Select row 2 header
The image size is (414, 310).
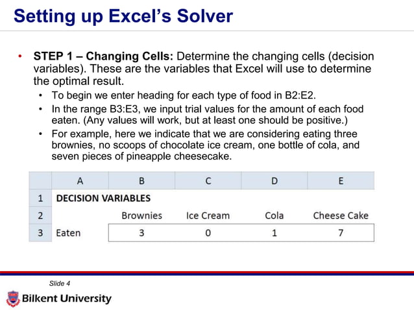click(x=40, y=215)
